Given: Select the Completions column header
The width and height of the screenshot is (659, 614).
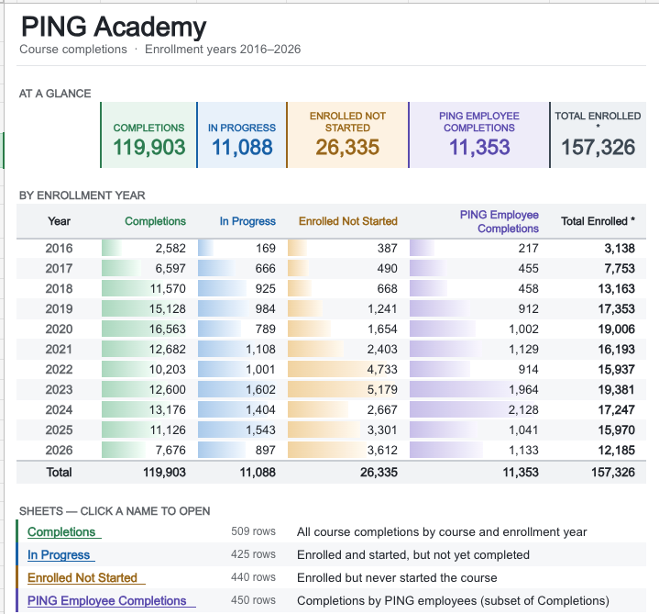Looking at the screenshot, I should click(155, 221).
